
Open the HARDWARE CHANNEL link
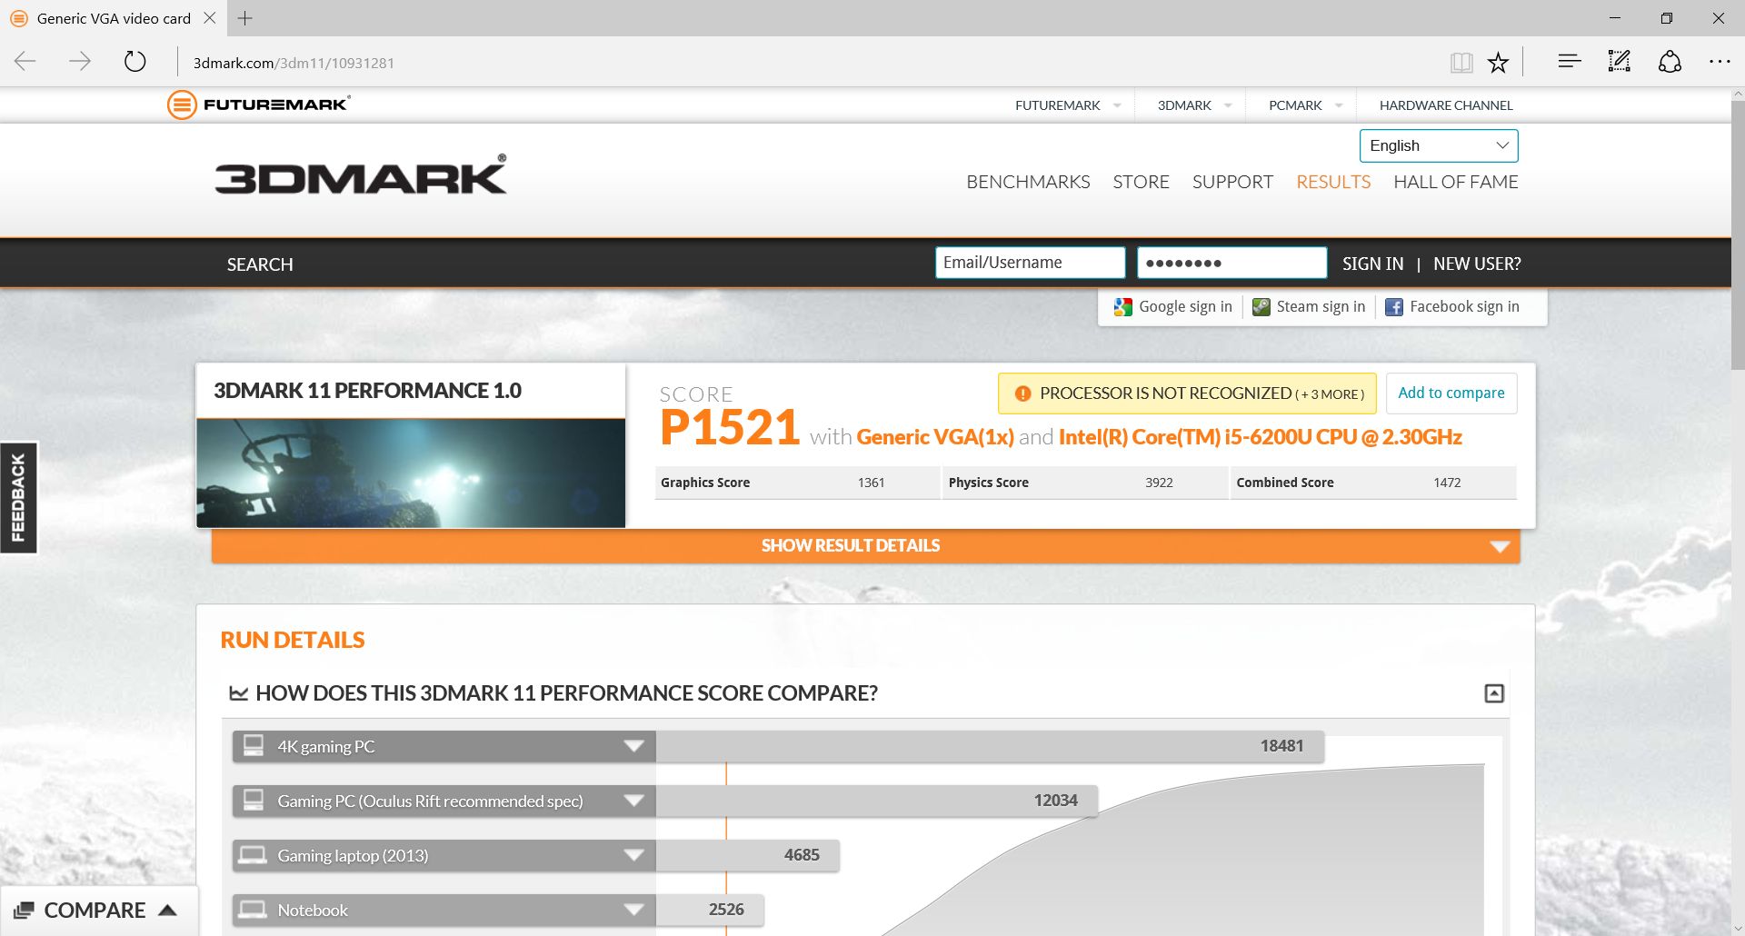(x=1446, y=105)
